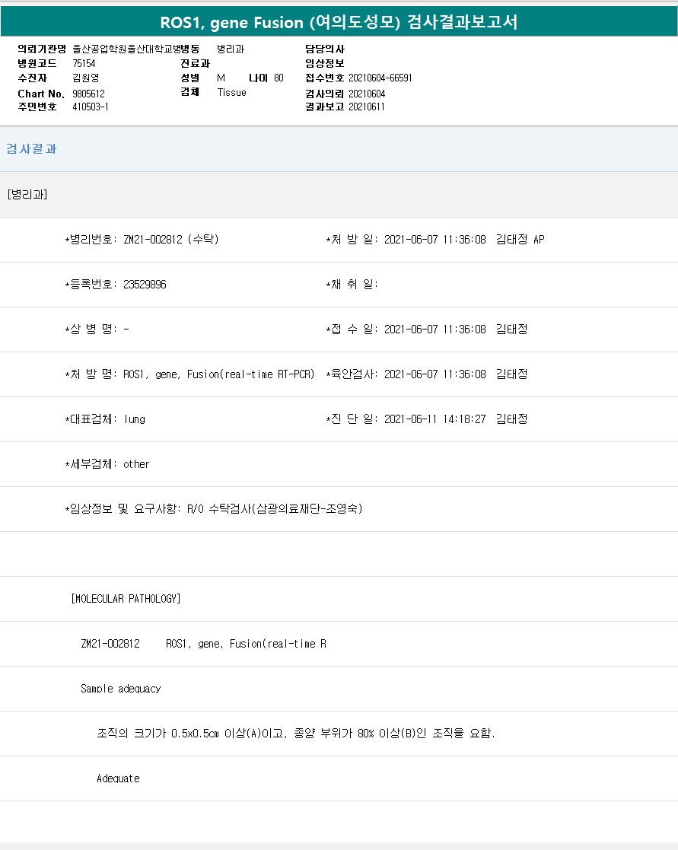Select the 대표검체 value lung
Screen dimensions: 678x850
point(134,419)
